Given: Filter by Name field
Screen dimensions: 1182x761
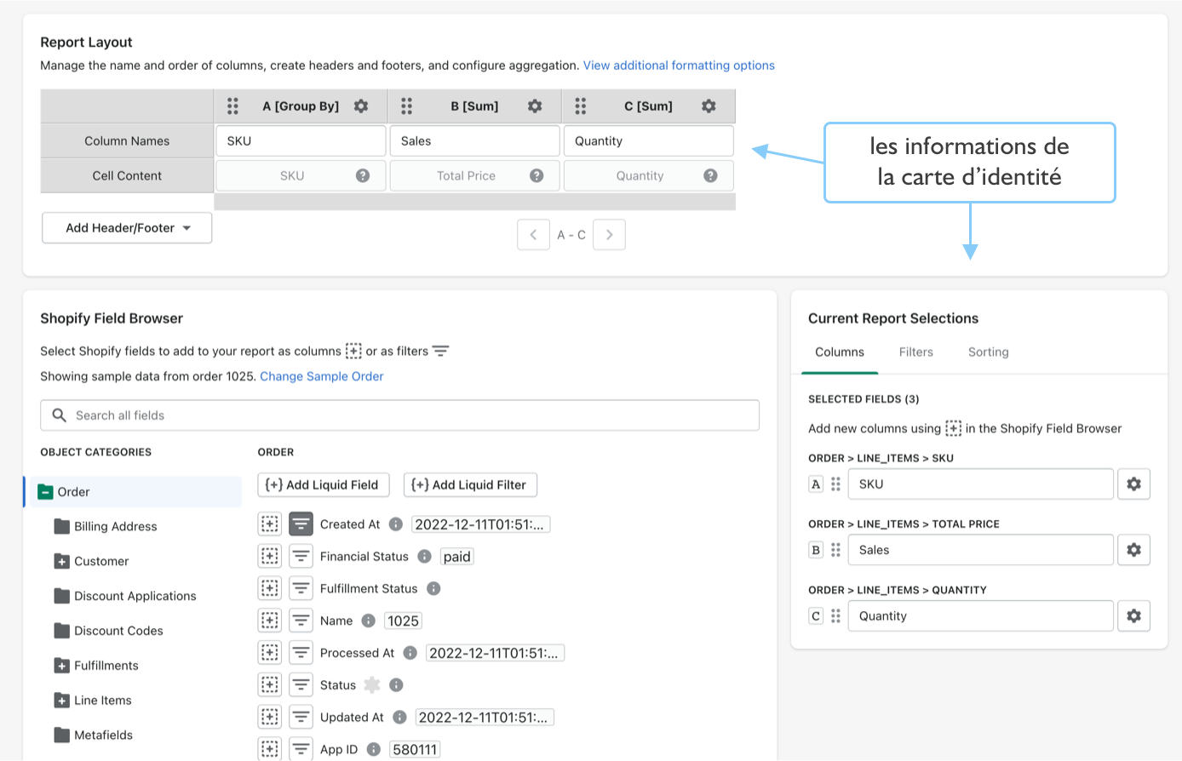Looking at the screenshot, I should coord(301,621).
